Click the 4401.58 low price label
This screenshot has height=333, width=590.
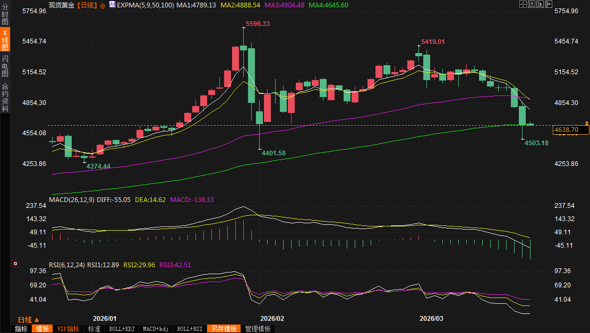273,153
